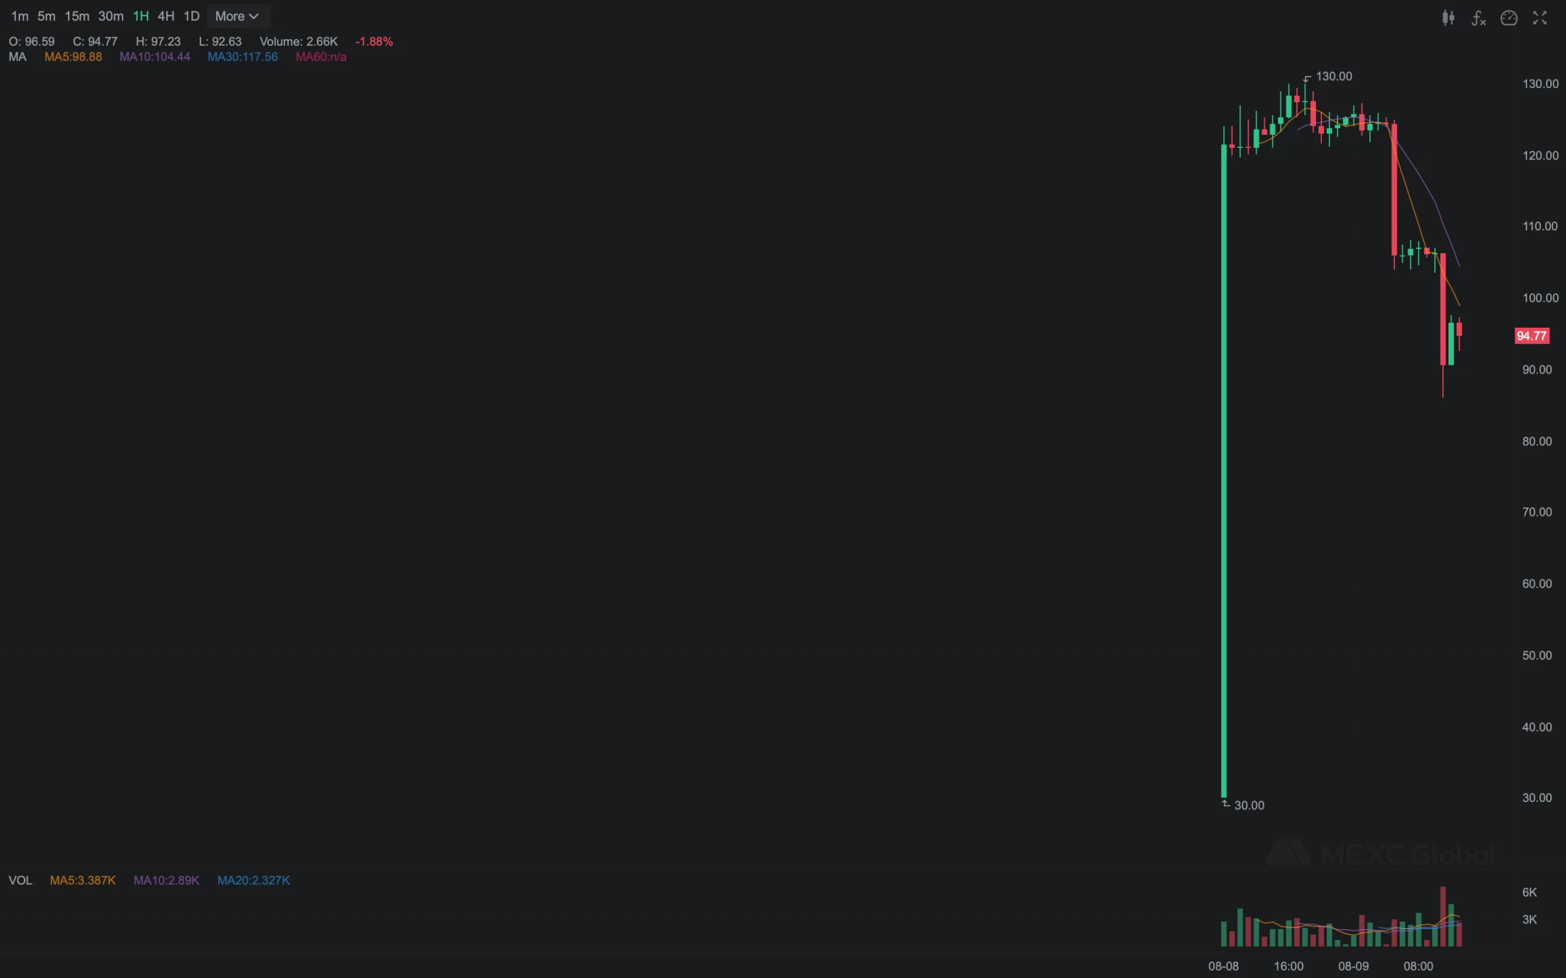Click the 08:00 time axis label

(1418, 966)
